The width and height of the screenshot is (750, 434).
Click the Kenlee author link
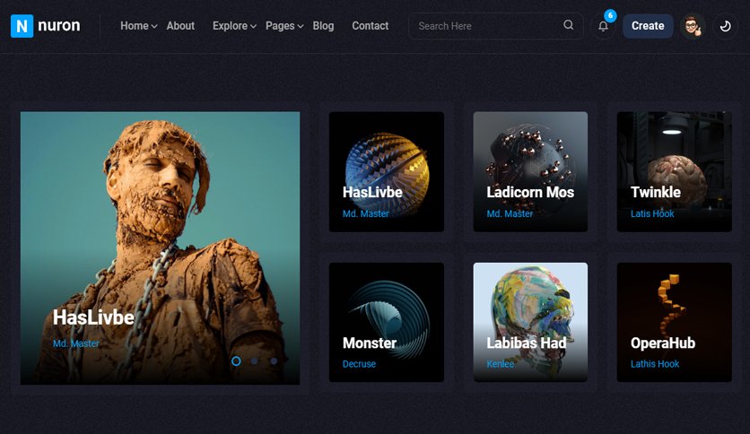click(501, 364)
